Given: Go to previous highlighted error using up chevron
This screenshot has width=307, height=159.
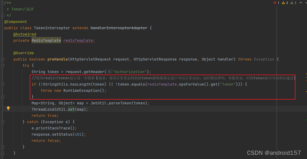Looking at the screenshot, I should (x=301, y=3).
